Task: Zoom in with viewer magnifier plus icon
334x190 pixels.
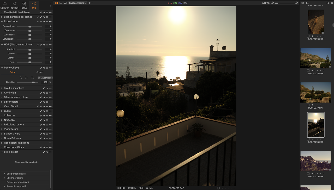Action: point(296,3)
